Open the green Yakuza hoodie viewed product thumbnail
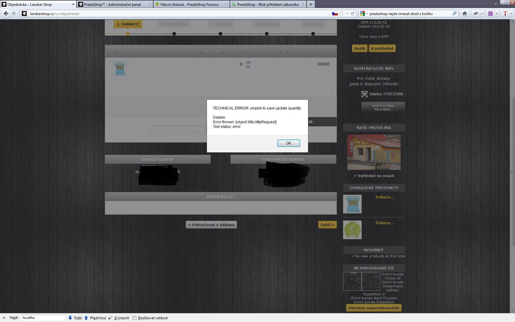The height and width of the screenshot is (322, 515). pos(352,230)
